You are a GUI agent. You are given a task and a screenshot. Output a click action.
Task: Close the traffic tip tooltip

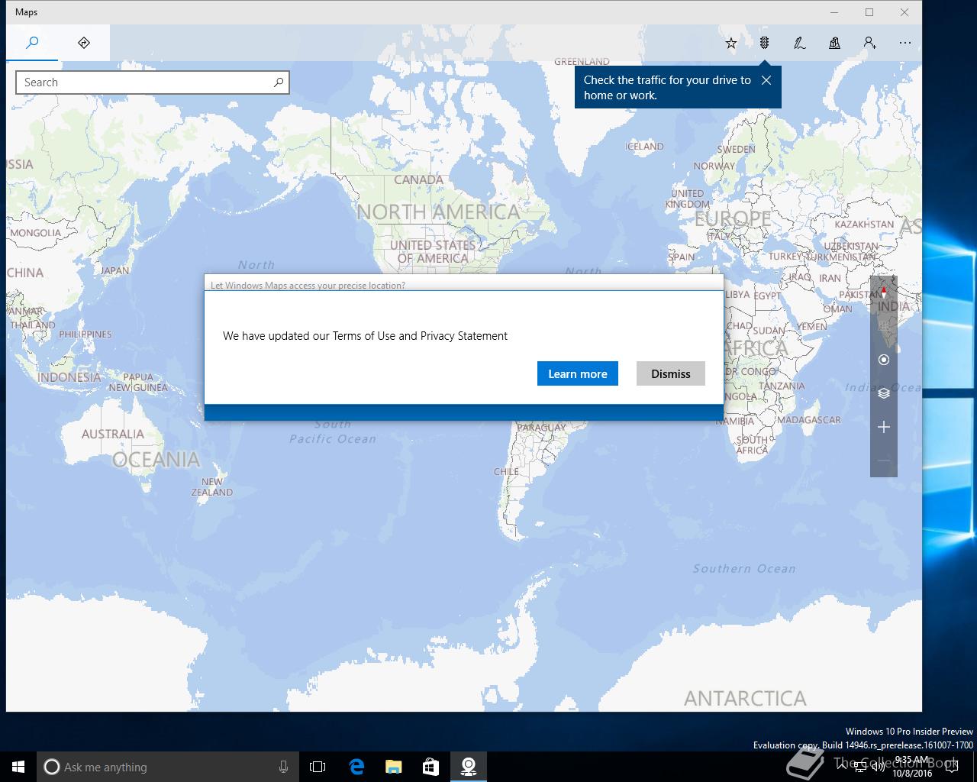pos(766,80)
